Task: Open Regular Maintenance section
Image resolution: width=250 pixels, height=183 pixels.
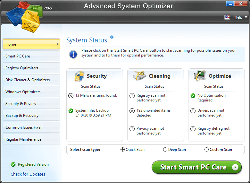Action: [31, 139]
